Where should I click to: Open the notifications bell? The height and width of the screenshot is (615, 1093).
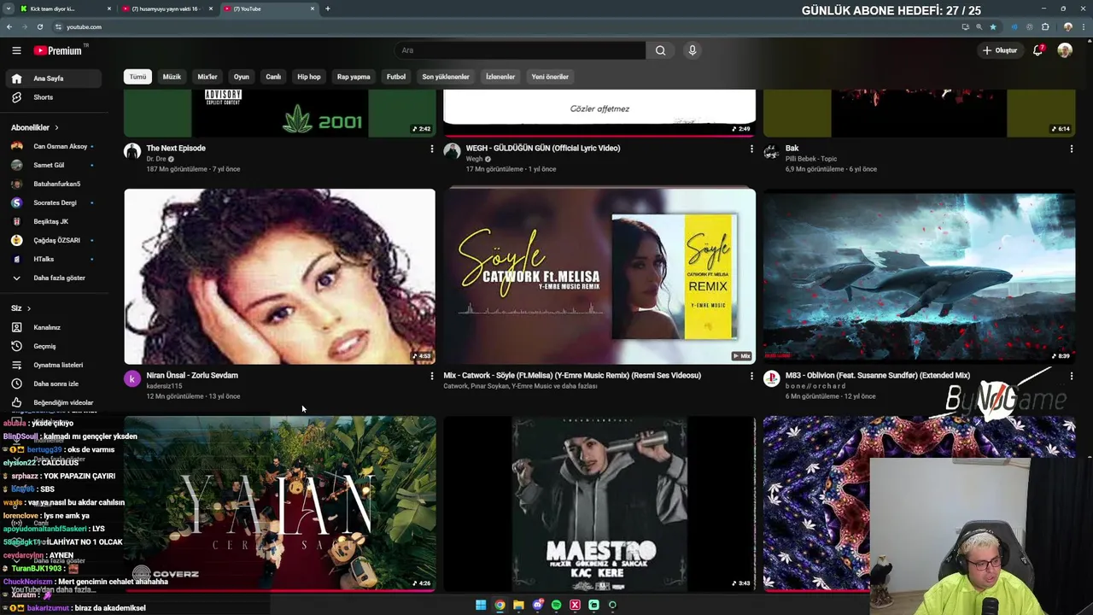click(1037, 50)
